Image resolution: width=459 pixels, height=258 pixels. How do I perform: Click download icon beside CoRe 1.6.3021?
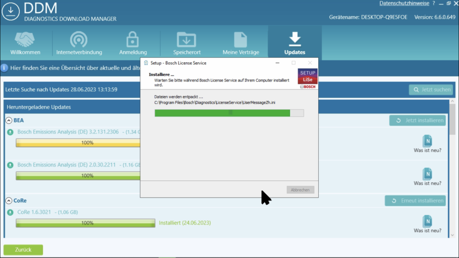pyautogui.click(x=10, y=212)
